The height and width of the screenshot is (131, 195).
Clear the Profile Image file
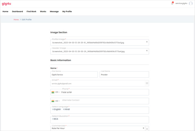(x=147, y=42)
